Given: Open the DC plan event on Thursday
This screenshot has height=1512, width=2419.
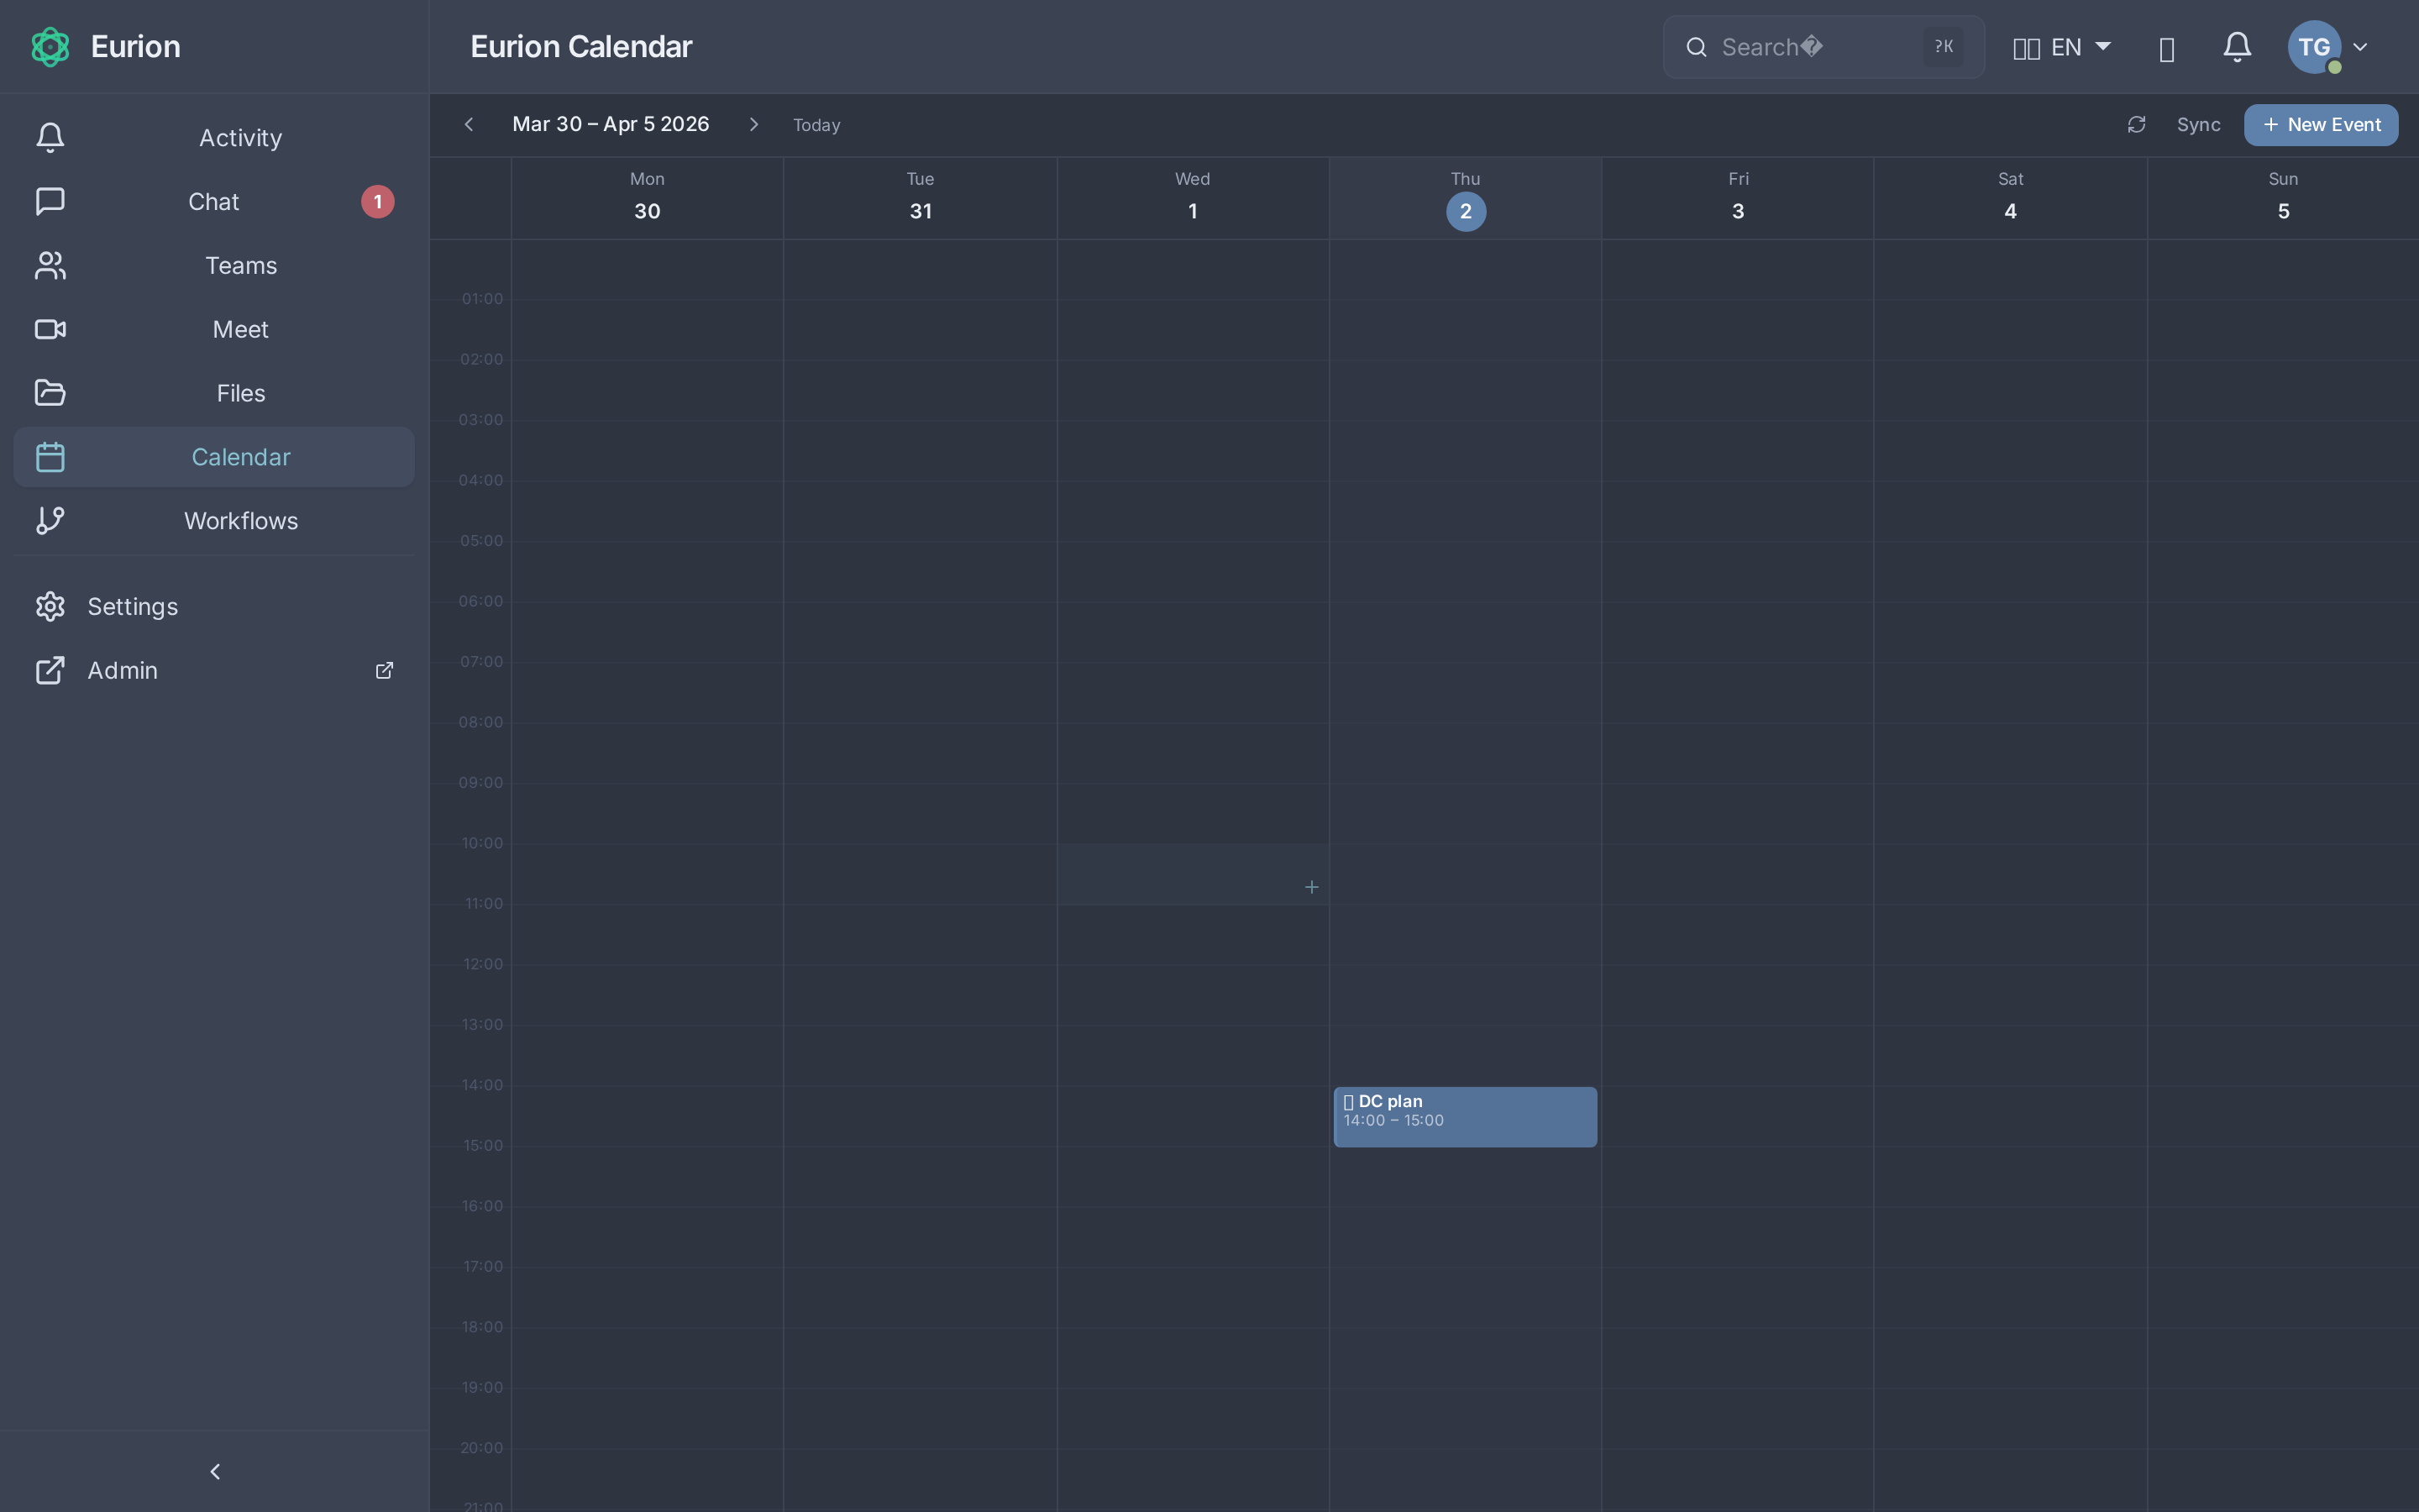Looking at the screenshot, I should pyautogui.click(x=1464, y=1116).
